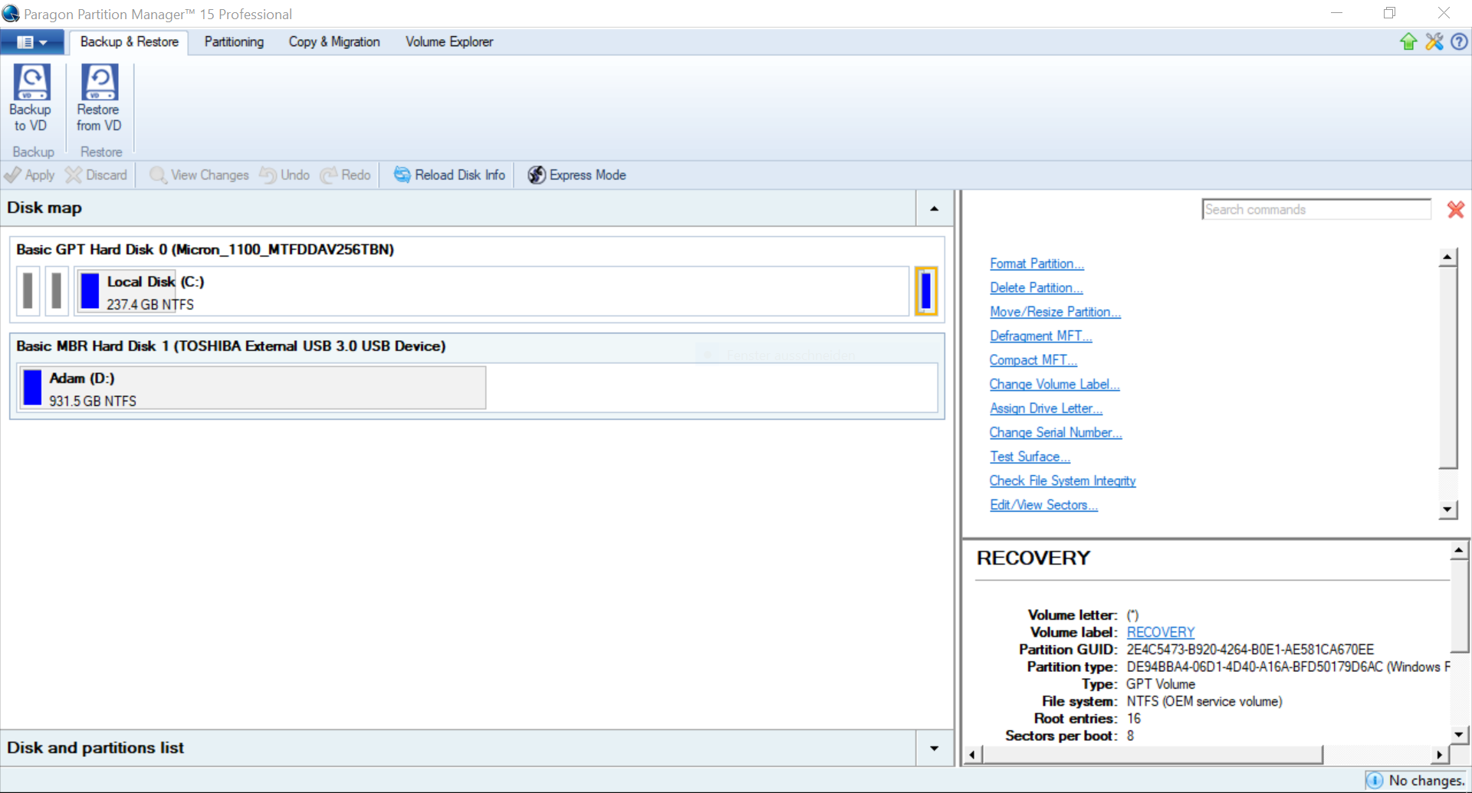The image size is (1472, 793).
Task: Click the info icon in status bar
Action: pos(1375,781)
